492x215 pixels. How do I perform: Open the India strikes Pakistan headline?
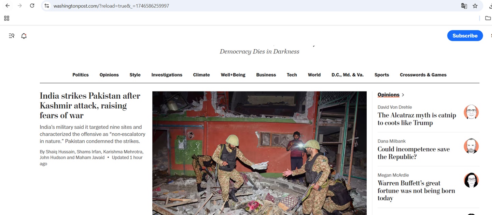90,105
